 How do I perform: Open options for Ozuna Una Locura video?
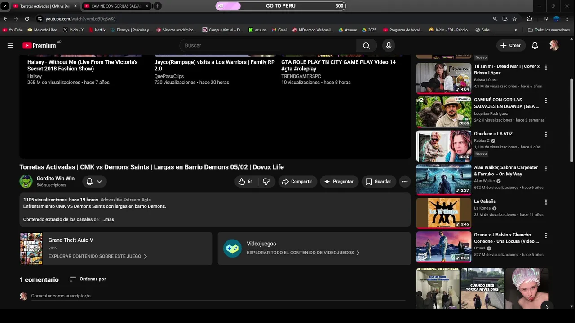tap(546, 236)
